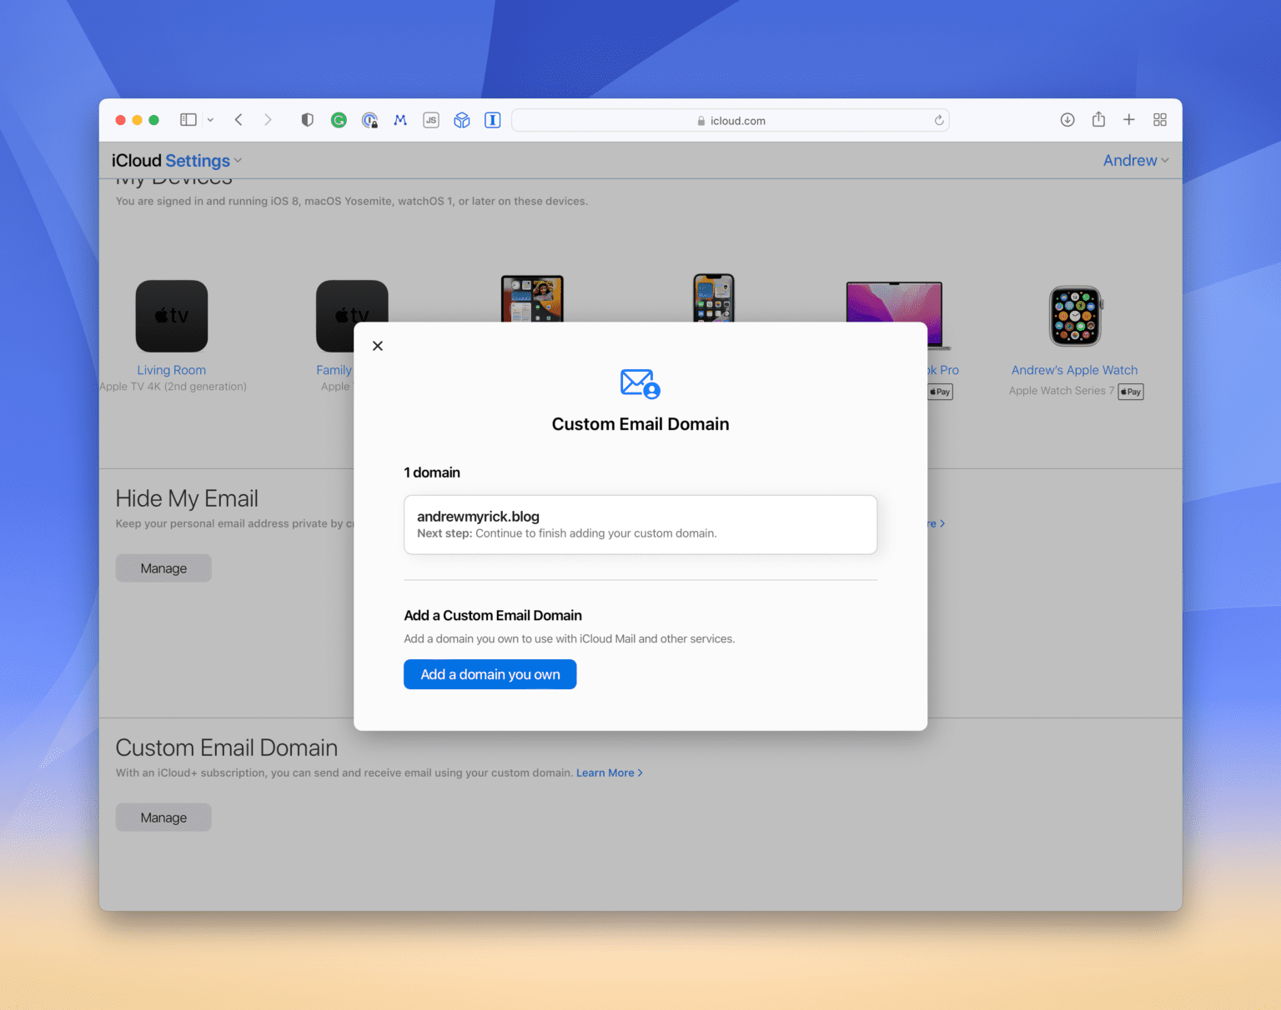Open the Settings dropdown chevron
The width and height of the screenshot is (1281, 1010).
pyautogui.click(x=239, y=160)
